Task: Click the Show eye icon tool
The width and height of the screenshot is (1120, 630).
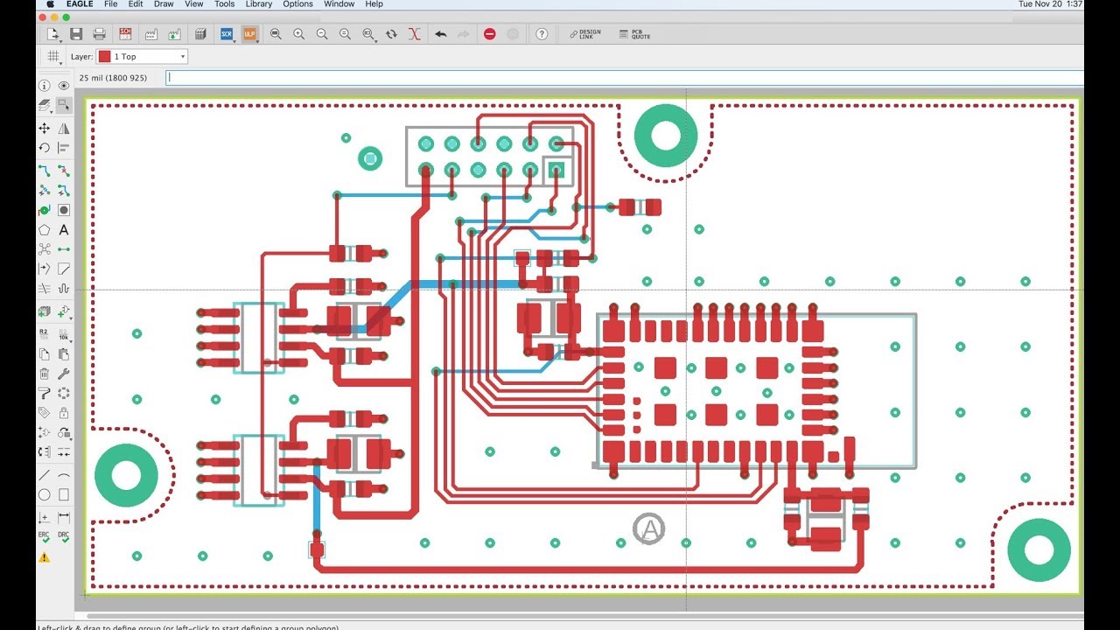Action: [64, 86]
